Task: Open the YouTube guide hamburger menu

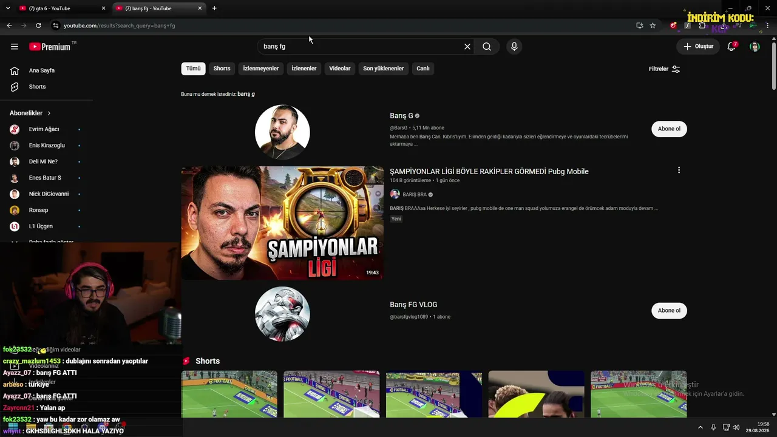Action: [x=15, y=47]
